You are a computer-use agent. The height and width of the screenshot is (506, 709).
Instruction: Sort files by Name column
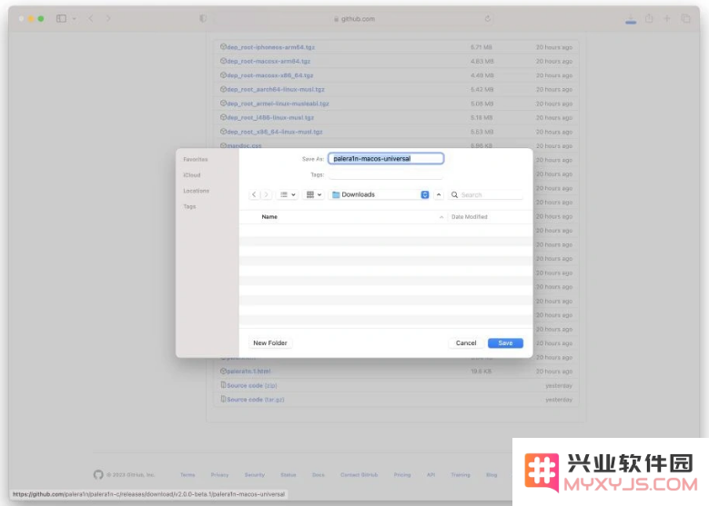(x=269, y=217)
